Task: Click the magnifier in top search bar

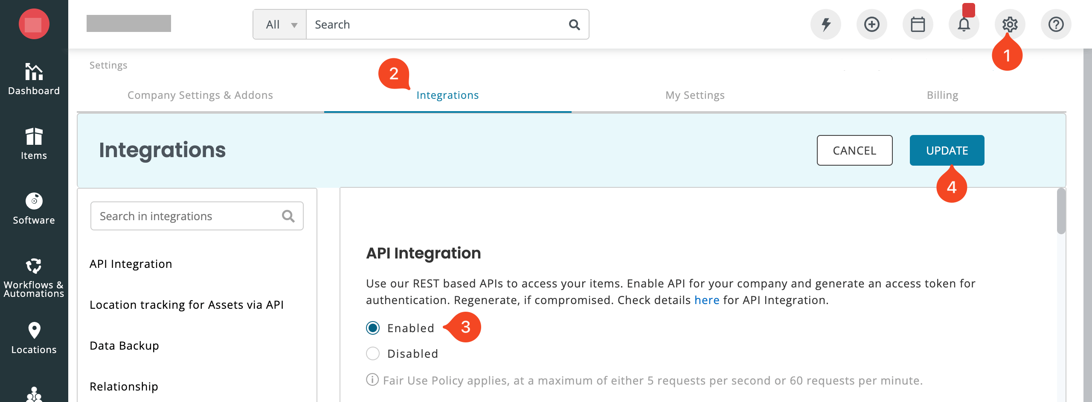Action: [x=575, y=25]
